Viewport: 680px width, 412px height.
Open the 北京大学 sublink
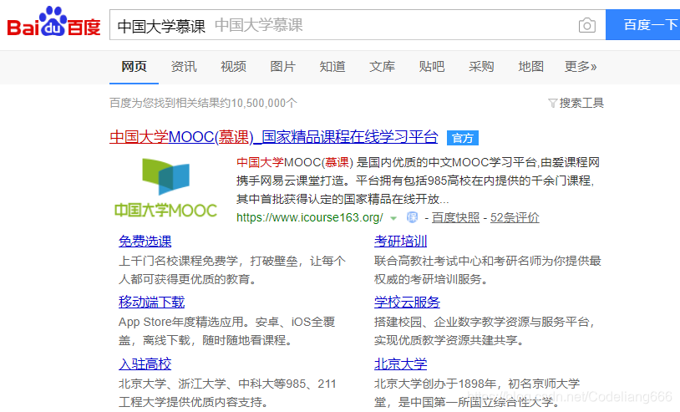(401, 364)
